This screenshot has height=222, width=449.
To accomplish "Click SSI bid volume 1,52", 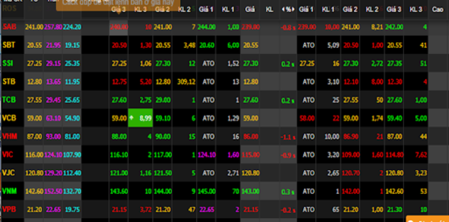I will (x=233, y=63).
